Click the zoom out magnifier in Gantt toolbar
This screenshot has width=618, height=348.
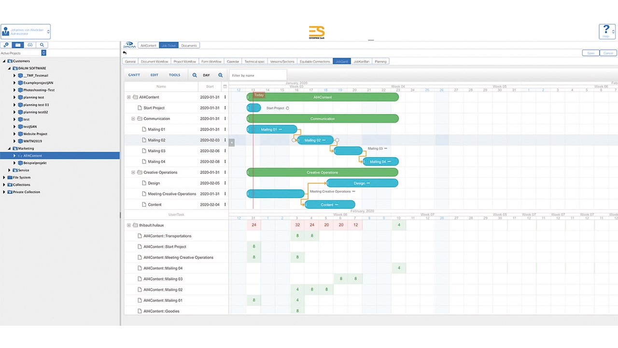click(195, 75)
